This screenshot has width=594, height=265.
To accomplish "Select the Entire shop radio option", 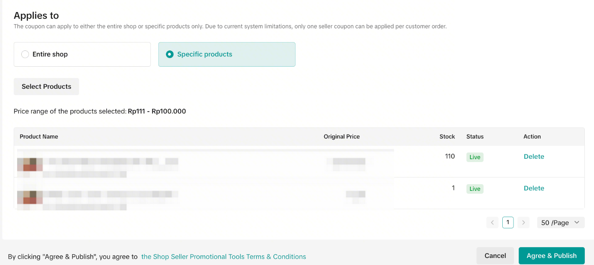I will [25, 54].
